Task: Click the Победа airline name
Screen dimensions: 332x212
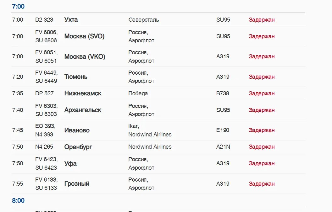Action: click(x=138, y=93)
